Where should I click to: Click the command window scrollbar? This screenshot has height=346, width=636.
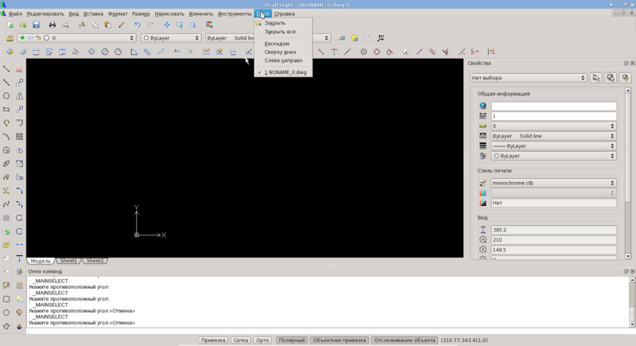[632, 302]
